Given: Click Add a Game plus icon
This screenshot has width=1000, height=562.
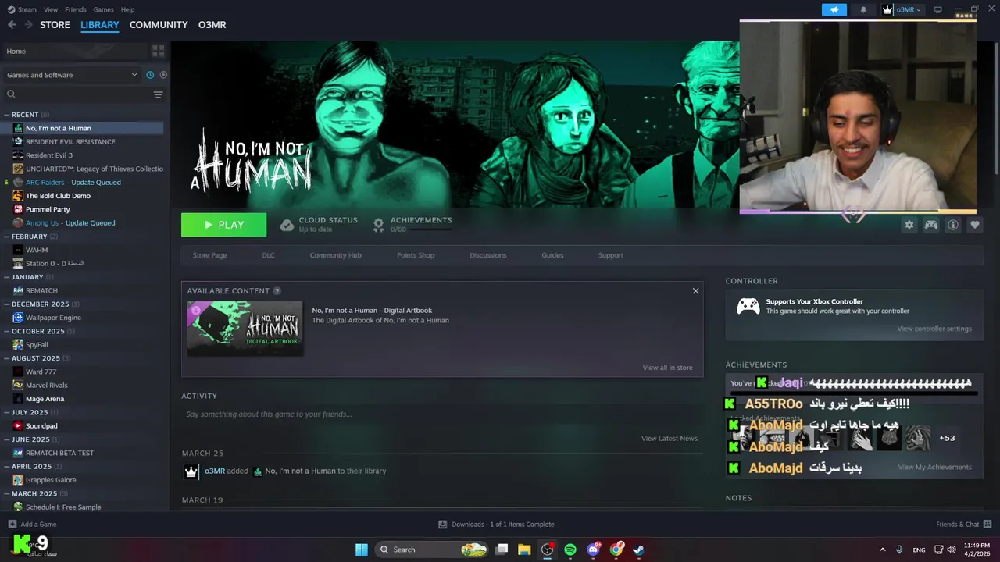Looking at the screenshot, I should (x=12, y=525).
